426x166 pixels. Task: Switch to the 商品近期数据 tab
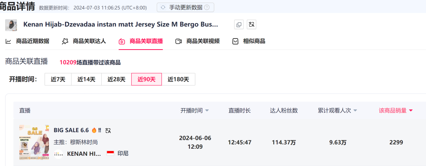(28, 41)
